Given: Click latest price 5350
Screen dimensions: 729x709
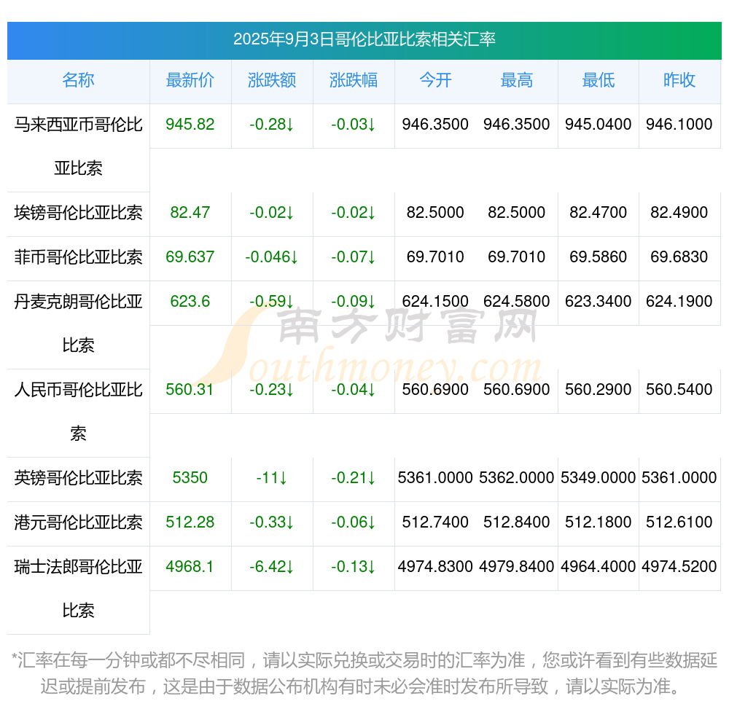Looking at the screenshot, I should point(190,478).
